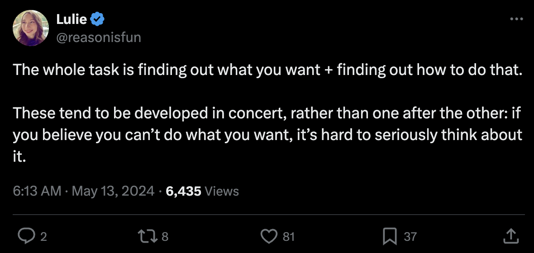
Task: Click the "Views" label text
Action: (222, 191)
